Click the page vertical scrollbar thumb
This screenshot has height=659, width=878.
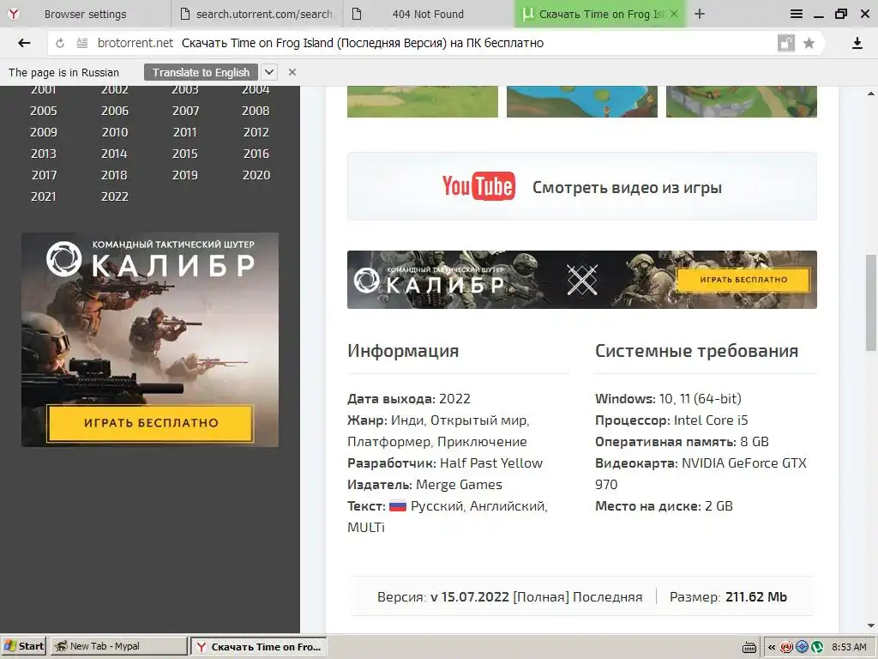(871, 302)
